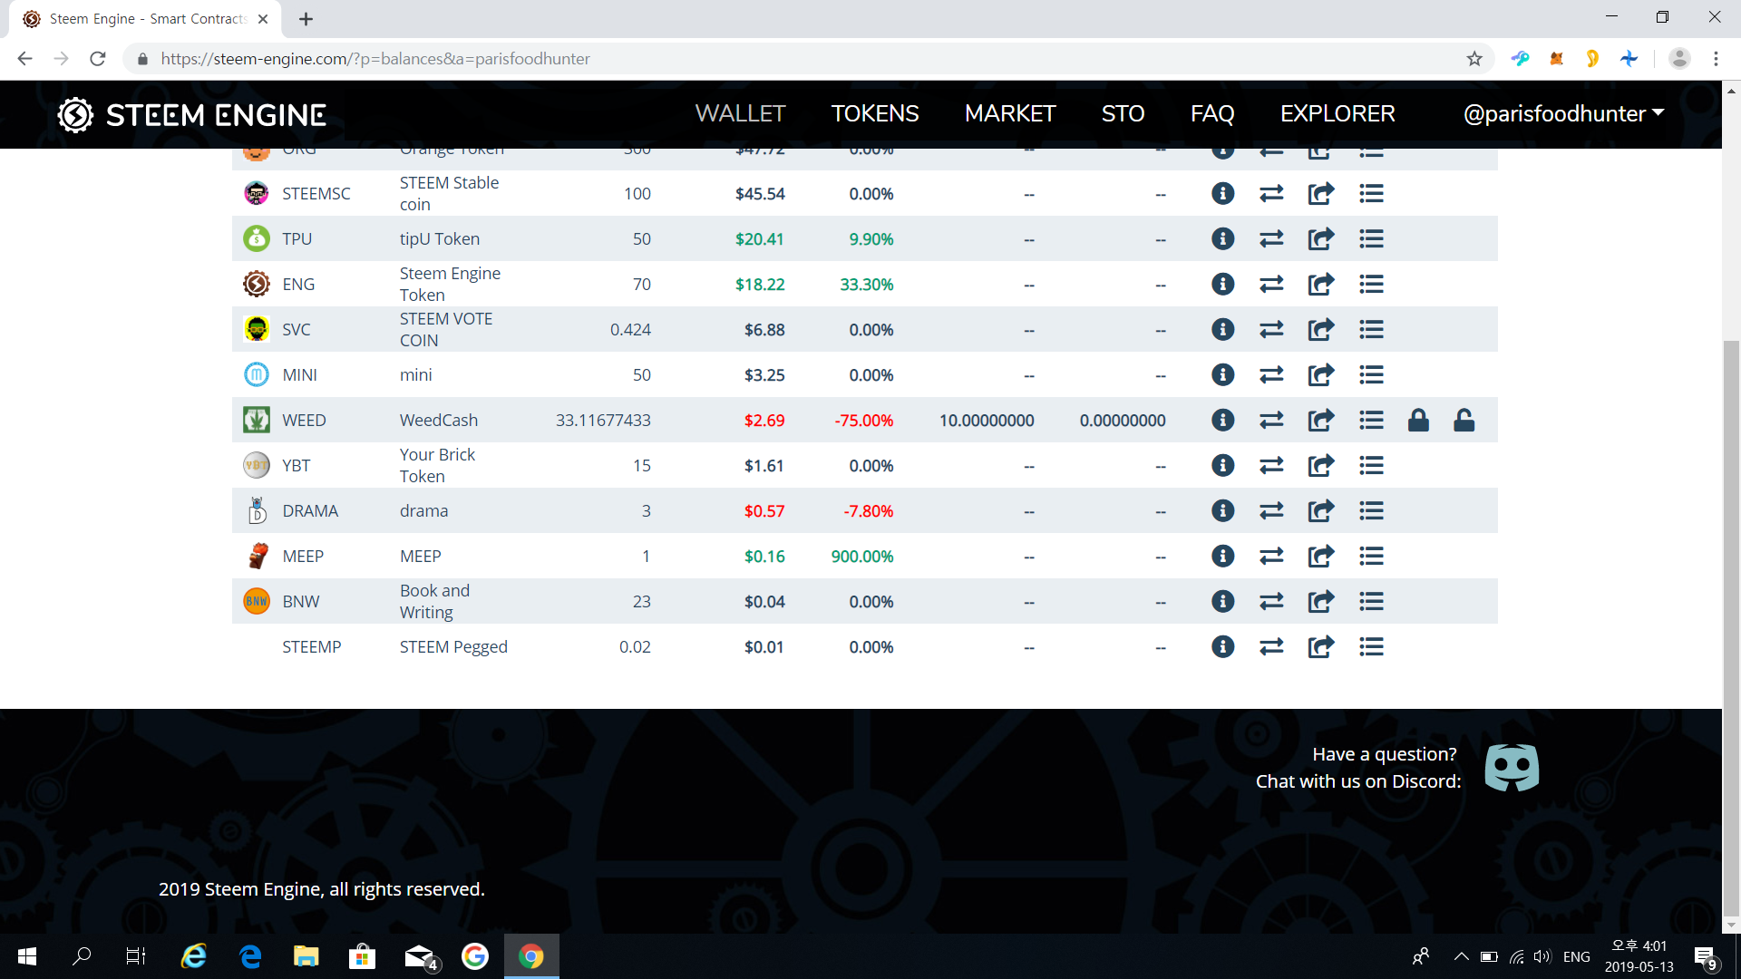Image resolution: width=1741 pixels, height=979 pixels.
Task: Open Discord chat logo
Action: [1512, 768]
